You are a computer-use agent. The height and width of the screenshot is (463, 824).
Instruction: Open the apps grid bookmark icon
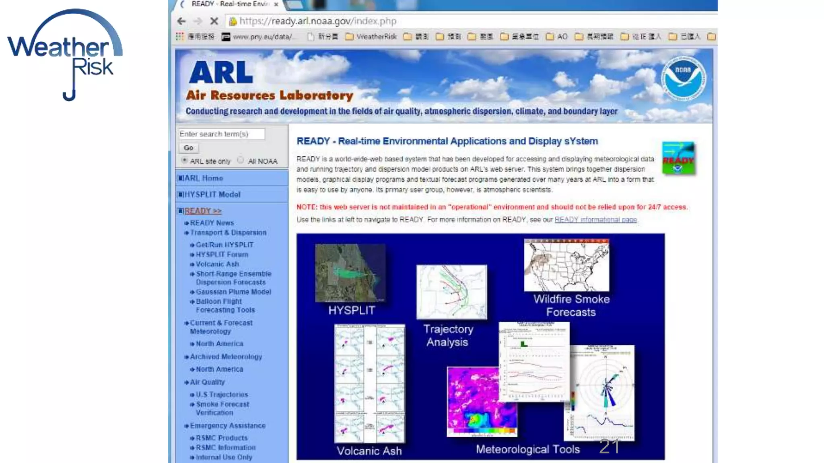pyautogui.click(x=180, y=37)
